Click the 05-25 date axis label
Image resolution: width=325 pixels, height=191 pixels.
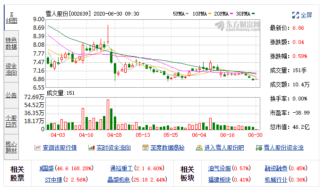(x=171, y=135)
